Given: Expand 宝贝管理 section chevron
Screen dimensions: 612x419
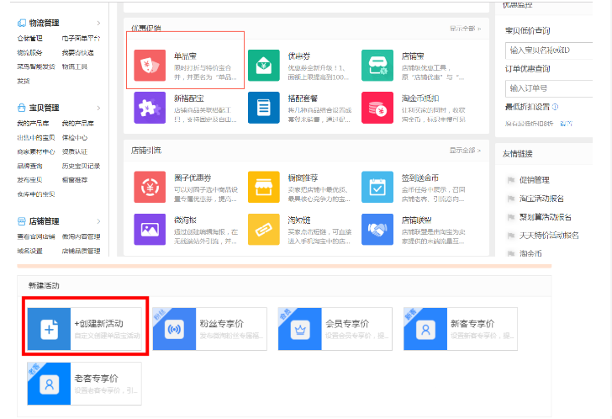Looking at the screenshot, I should coord(98,108).
